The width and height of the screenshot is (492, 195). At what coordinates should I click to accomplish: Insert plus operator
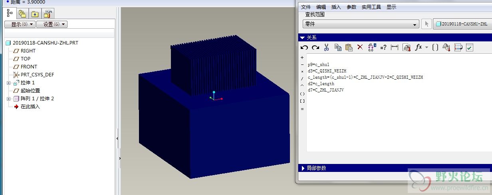(302, 58)
